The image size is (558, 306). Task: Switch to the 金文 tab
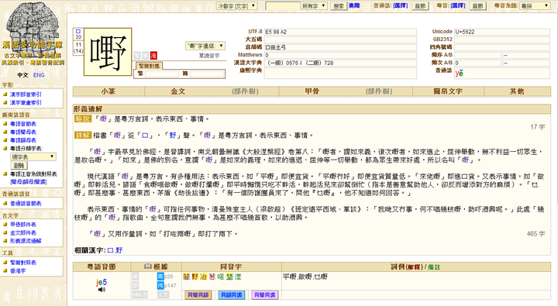[x=178, y=91]
